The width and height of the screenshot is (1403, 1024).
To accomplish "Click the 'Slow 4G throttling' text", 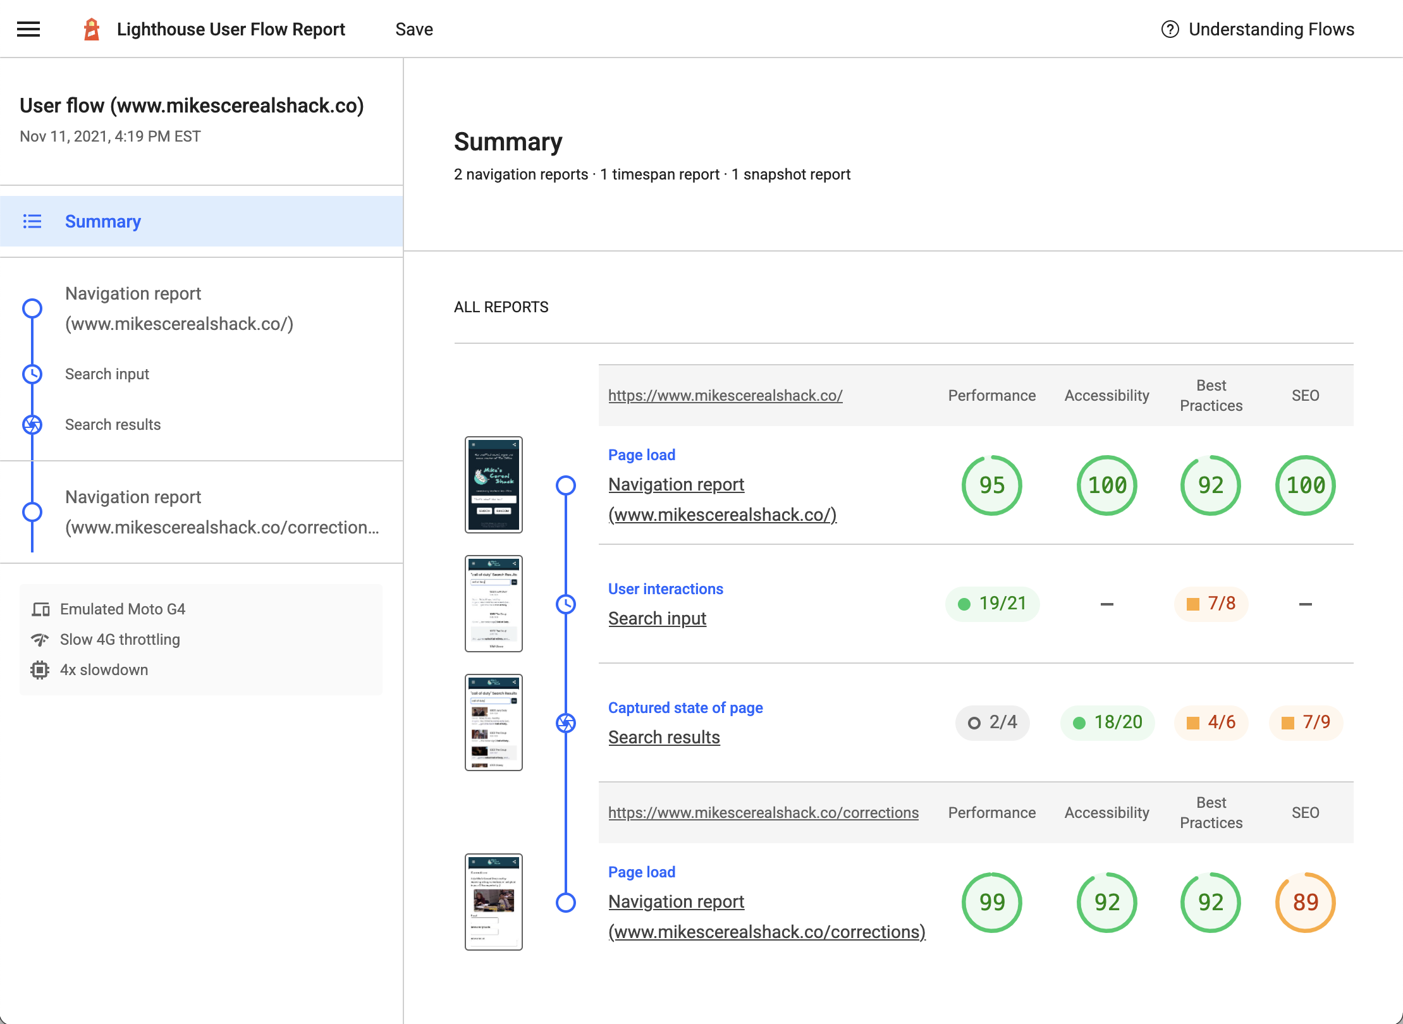I will (x=120, y=640).
